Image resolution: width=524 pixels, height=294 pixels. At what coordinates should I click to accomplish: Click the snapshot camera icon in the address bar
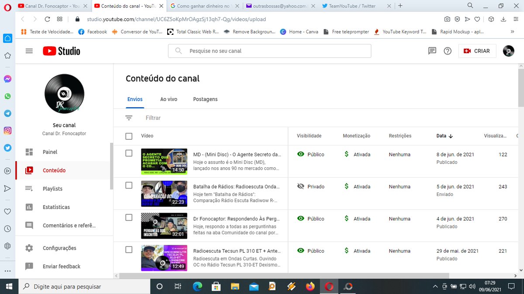pyautogui.click(x=447, y=19)
